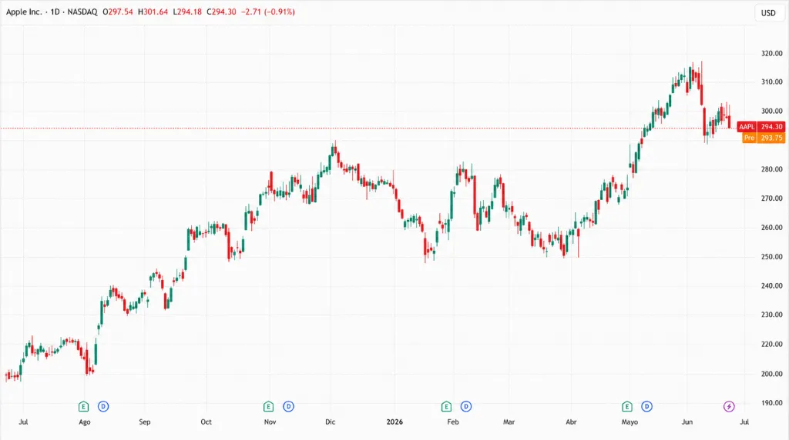Click the November earnings E marker

point(268,406)
